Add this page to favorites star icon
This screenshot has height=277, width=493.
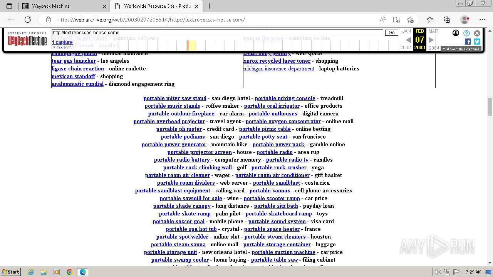(410, 20)
